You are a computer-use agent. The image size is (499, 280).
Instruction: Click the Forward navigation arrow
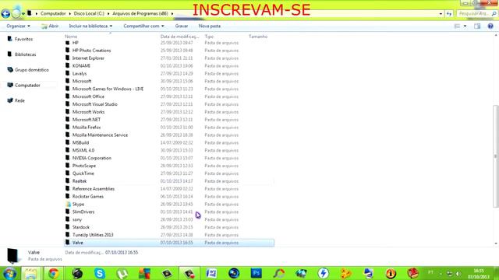(16, 14)
